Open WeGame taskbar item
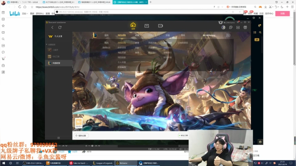 (125, 163)
